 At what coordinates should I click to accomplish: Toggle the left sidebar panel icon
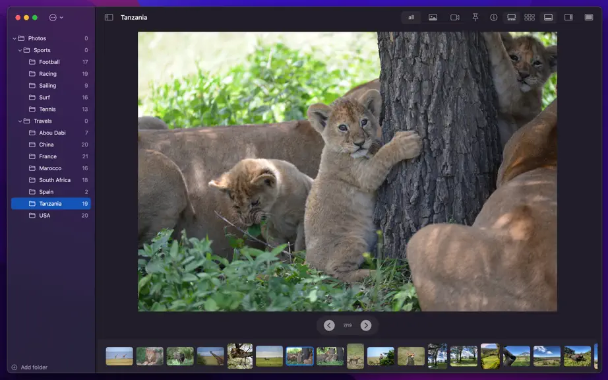[109, 17]
